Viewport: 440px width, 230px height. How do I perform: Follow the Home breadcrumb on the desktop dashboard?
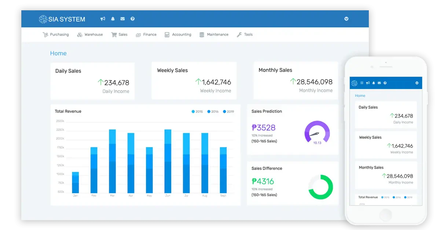click(x=58, y=53)
